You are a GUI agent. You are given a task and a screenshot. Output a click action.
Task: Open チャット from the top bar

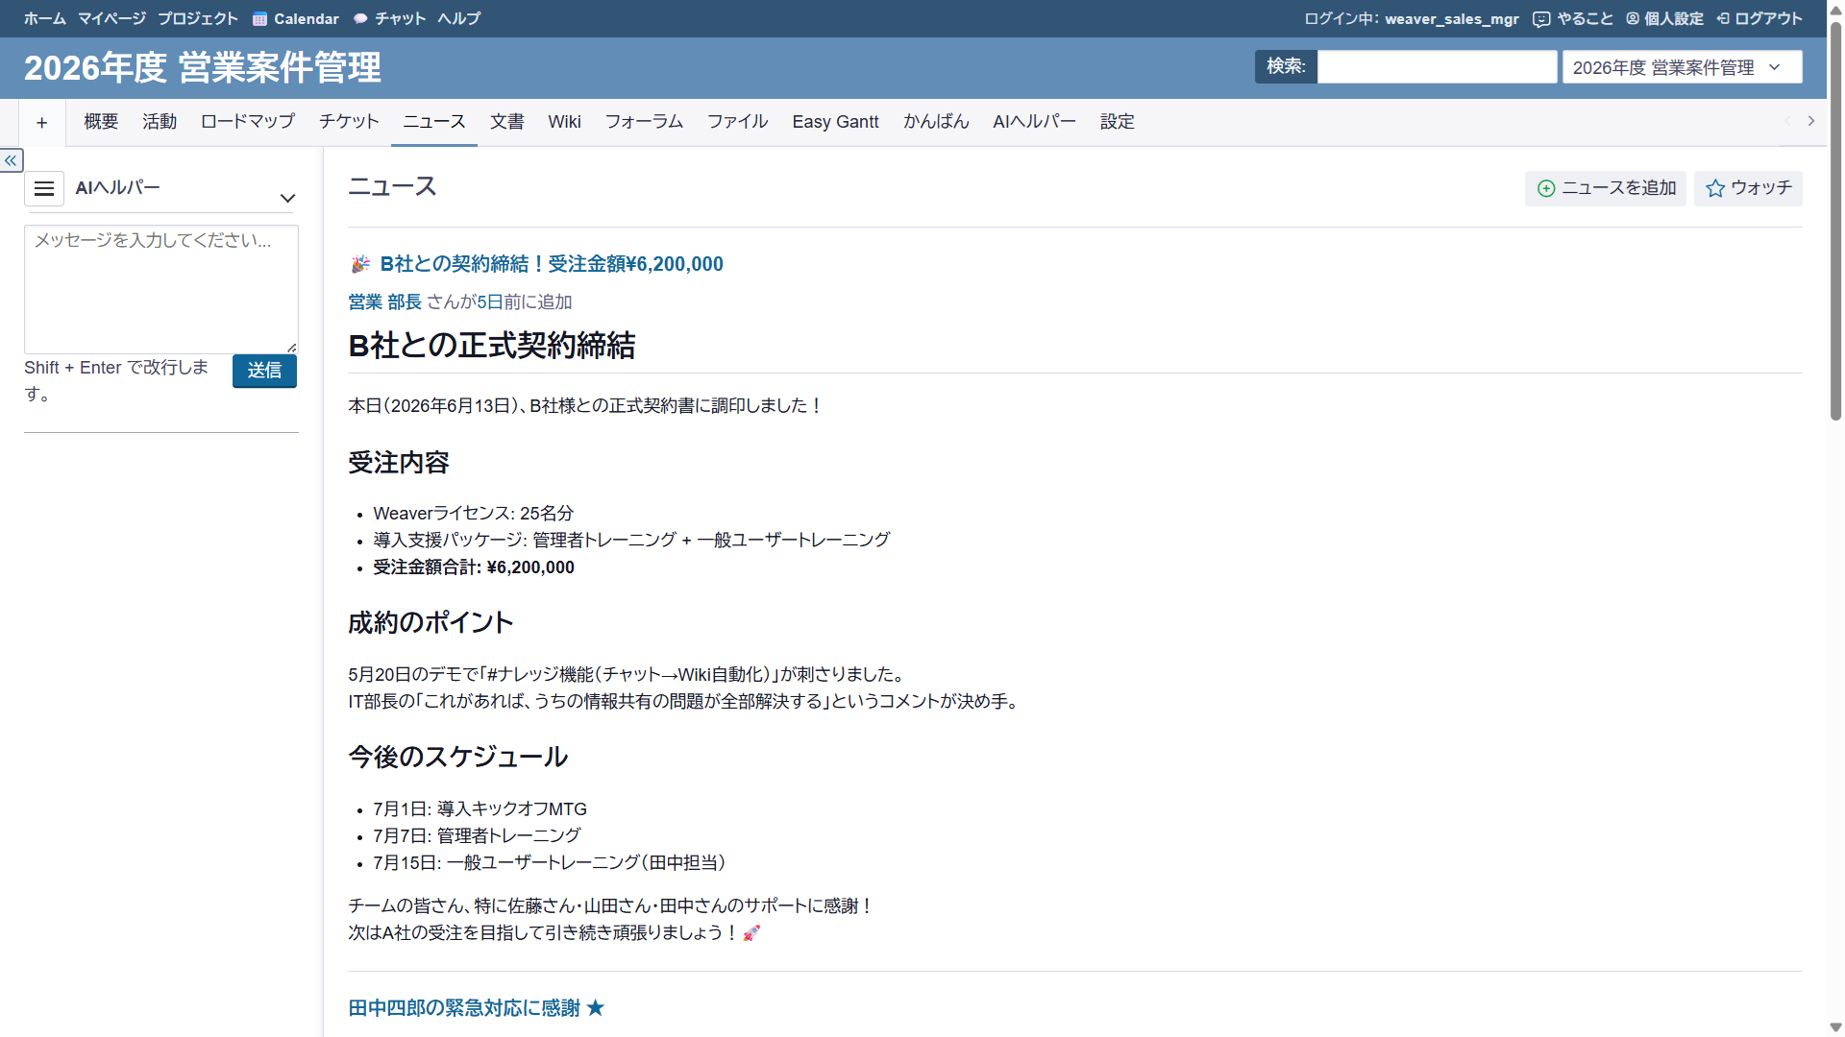point(389,19)
